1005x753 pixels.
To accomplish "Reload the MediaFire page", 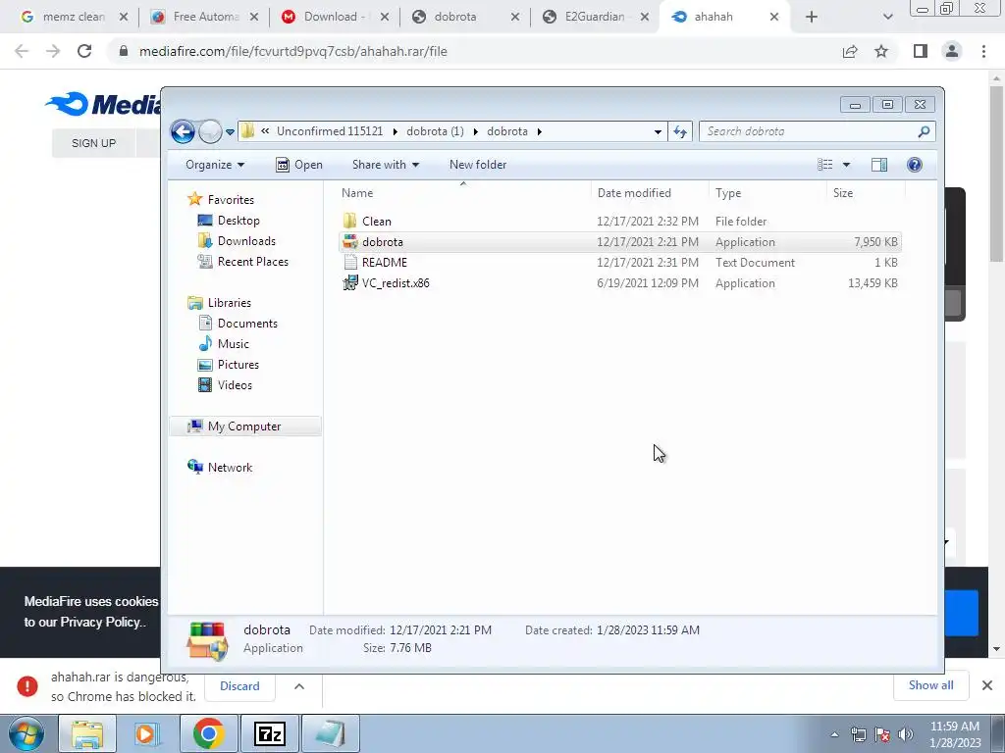I will click(84, 51).
